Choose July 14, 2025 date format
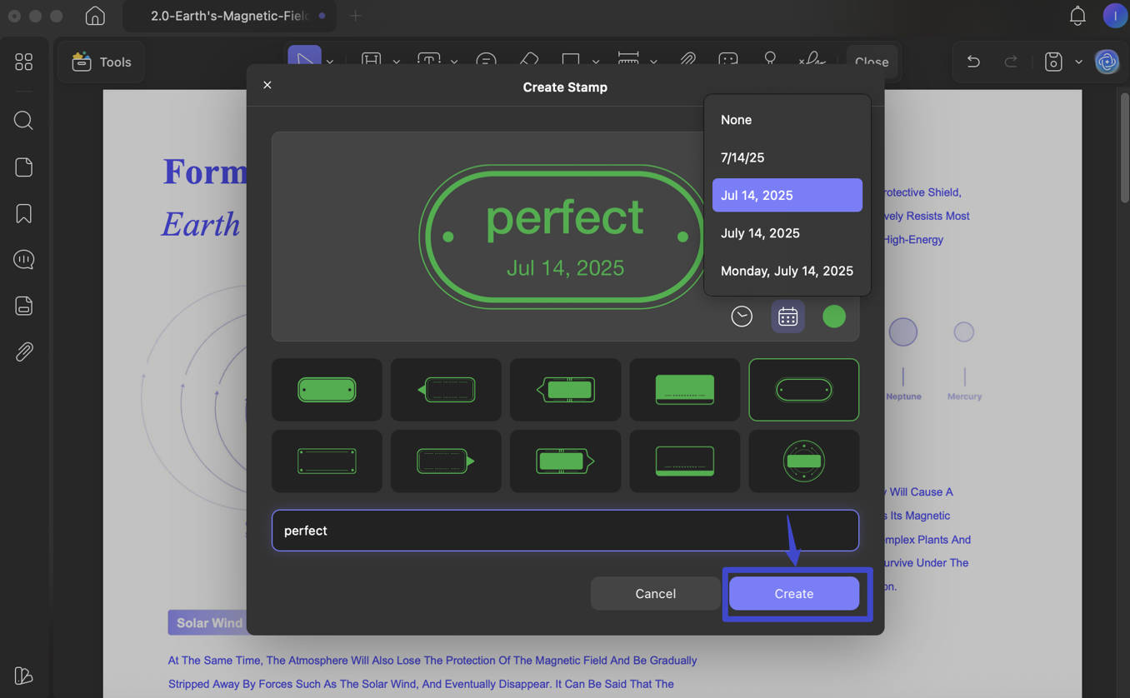The width and height of the screenshot is (1130, 698). 787,233
